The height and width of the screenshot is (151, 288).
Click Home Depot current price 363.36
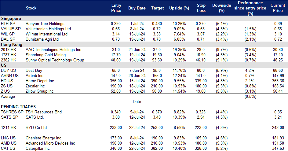click(277, 81)
